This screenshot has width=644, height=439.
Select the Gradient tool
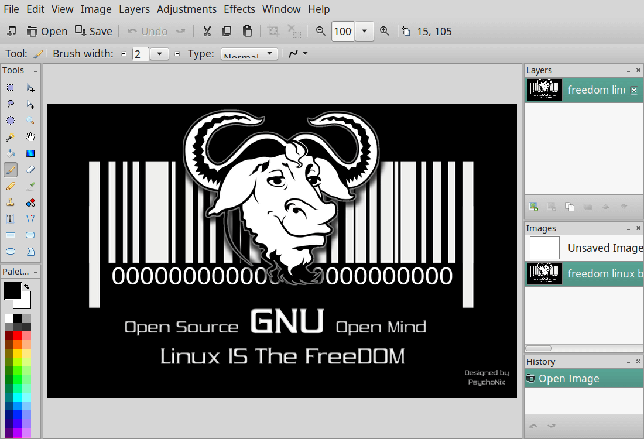30,154
